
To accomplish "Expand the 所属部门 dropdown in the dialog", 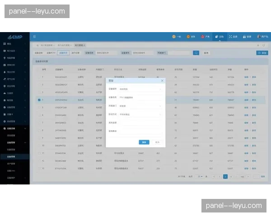I will coord(140,106).
